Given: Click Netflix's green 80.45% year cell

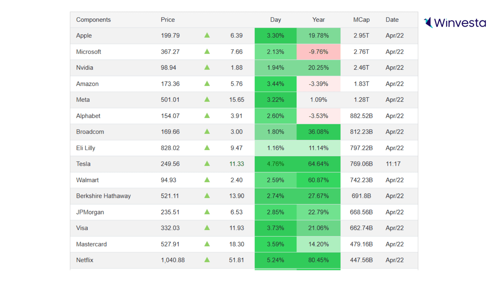Looking at the screenshot, I should tap(318, 260).
